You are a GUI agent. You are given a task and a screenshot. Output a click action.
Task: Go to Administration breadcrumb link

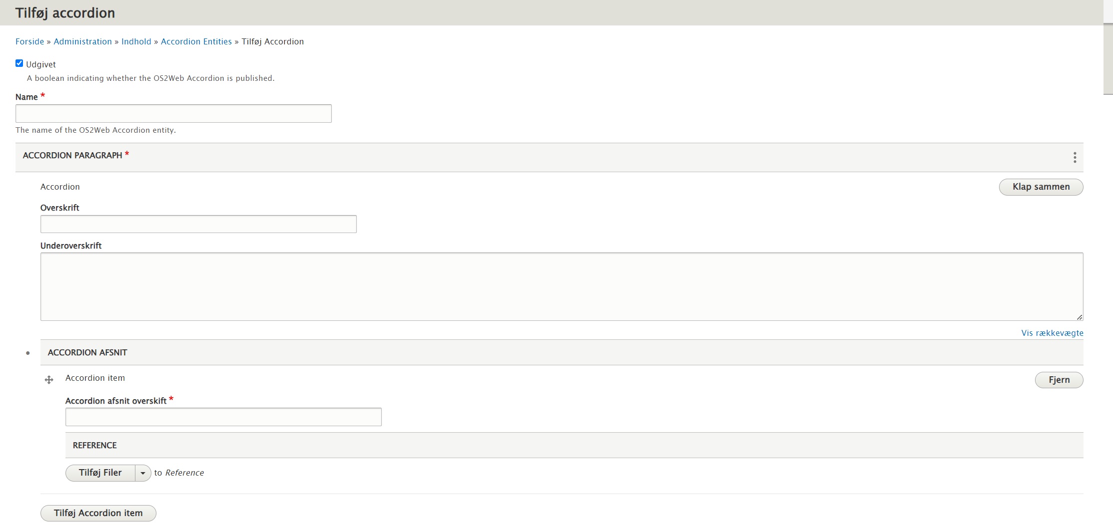tap(82, 41)
